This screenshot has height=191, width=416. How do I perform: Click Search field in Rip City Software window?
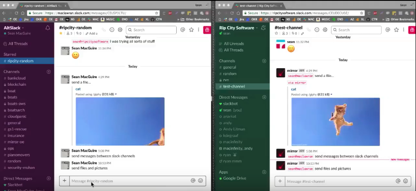[356, 30]
